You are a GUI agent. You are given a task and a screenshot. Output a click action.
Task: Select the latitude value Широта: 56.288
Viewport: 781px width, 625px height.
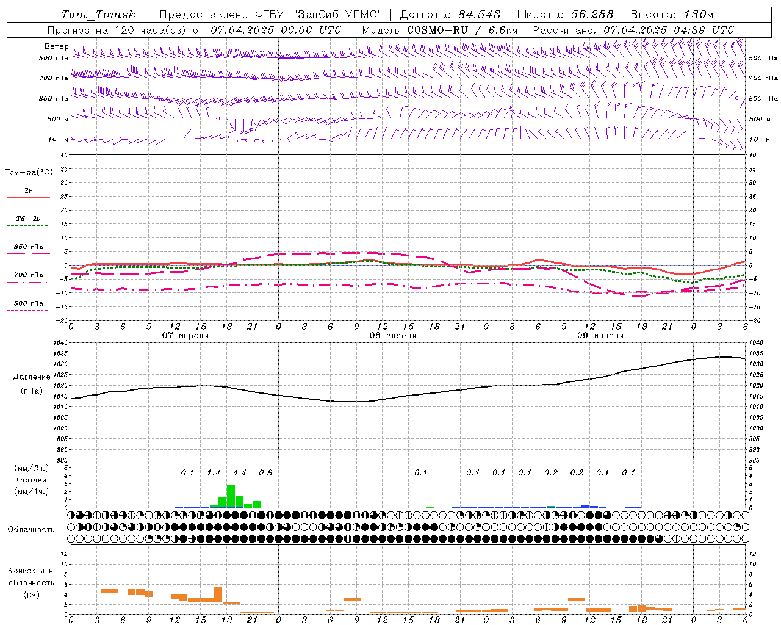pos(565,15)
